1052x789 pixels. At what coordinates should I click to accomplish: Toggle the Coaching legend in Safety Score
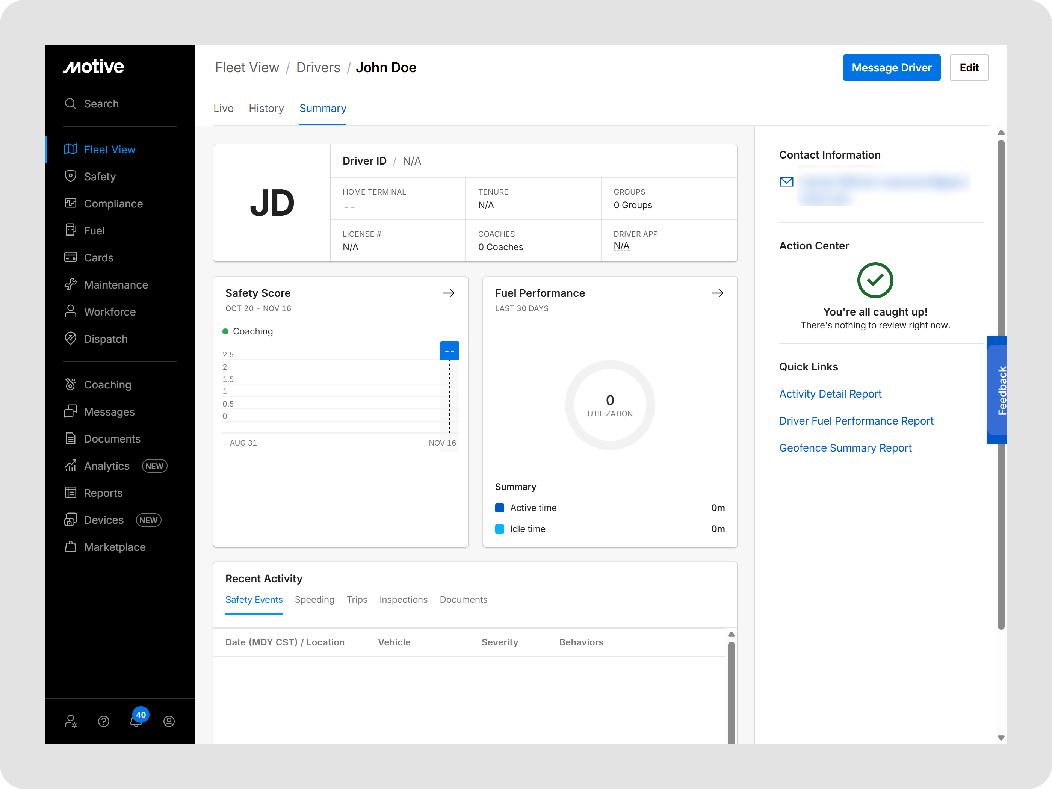click(248, 331)
